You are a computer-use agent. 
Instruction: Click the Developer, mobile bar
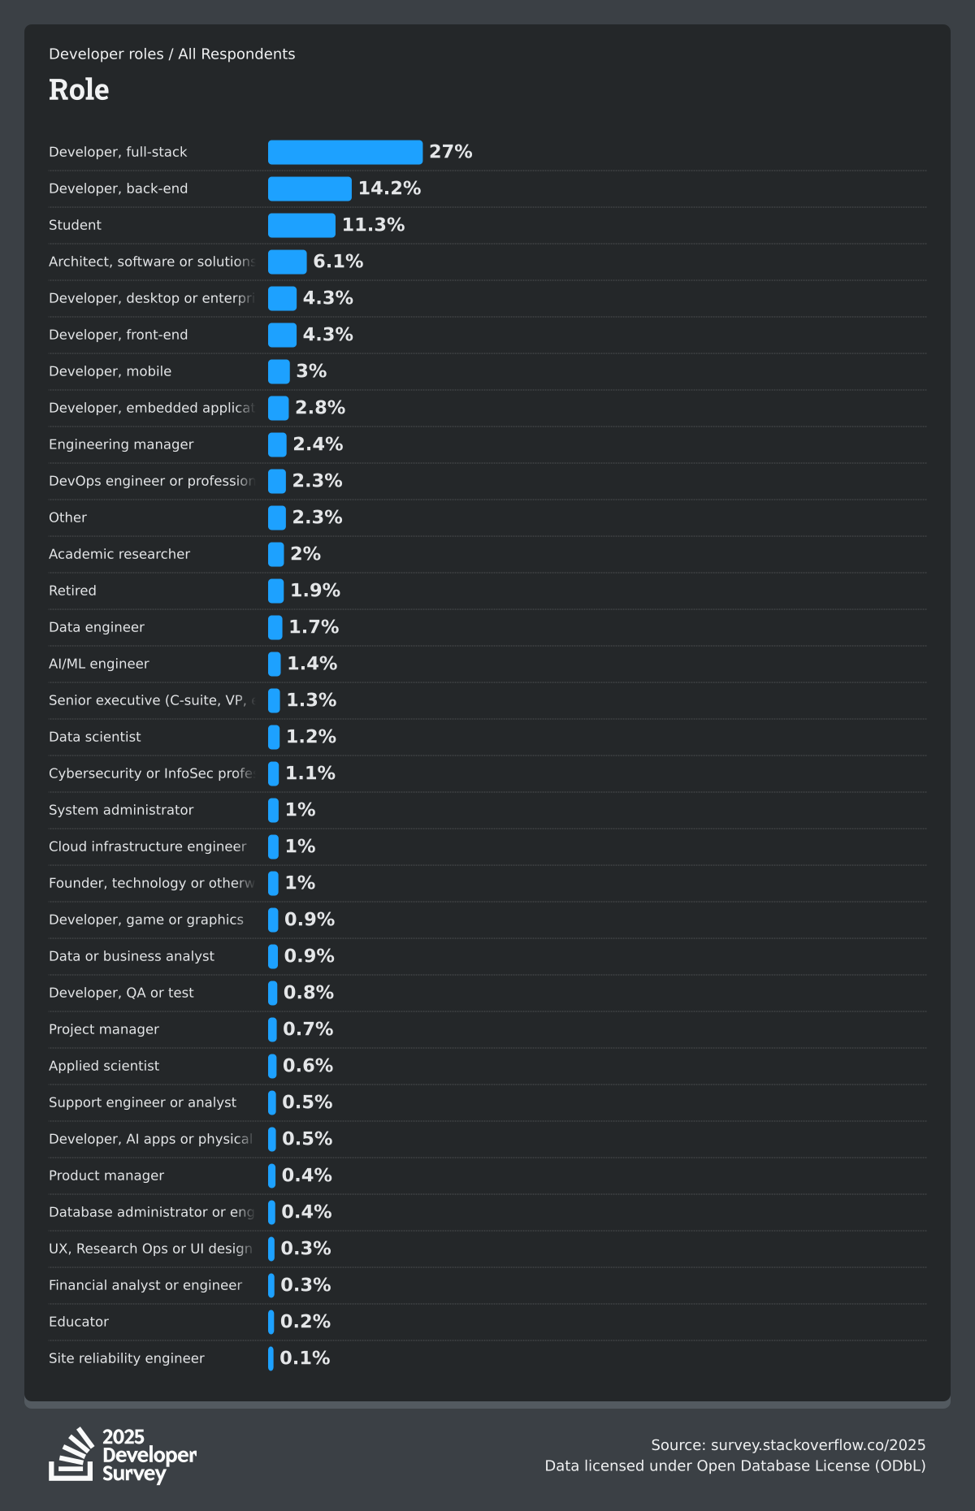pos(279,371)
